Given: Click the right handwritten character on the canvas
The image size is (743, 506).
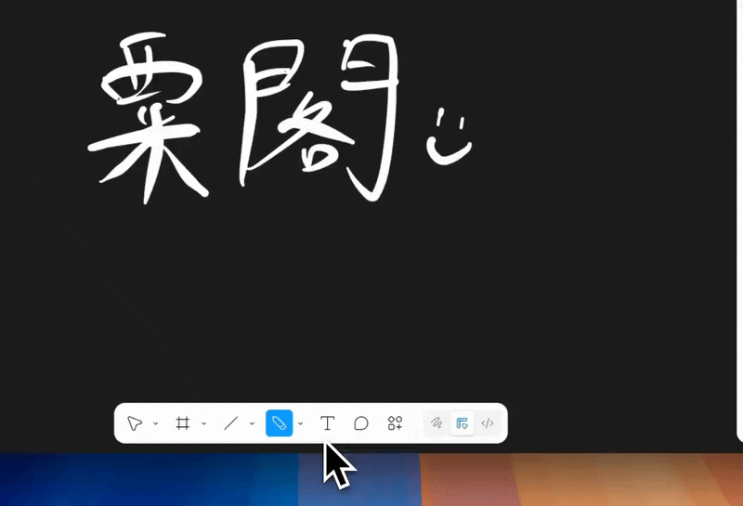Looking at the screenshot, I should tap(316, 116).
